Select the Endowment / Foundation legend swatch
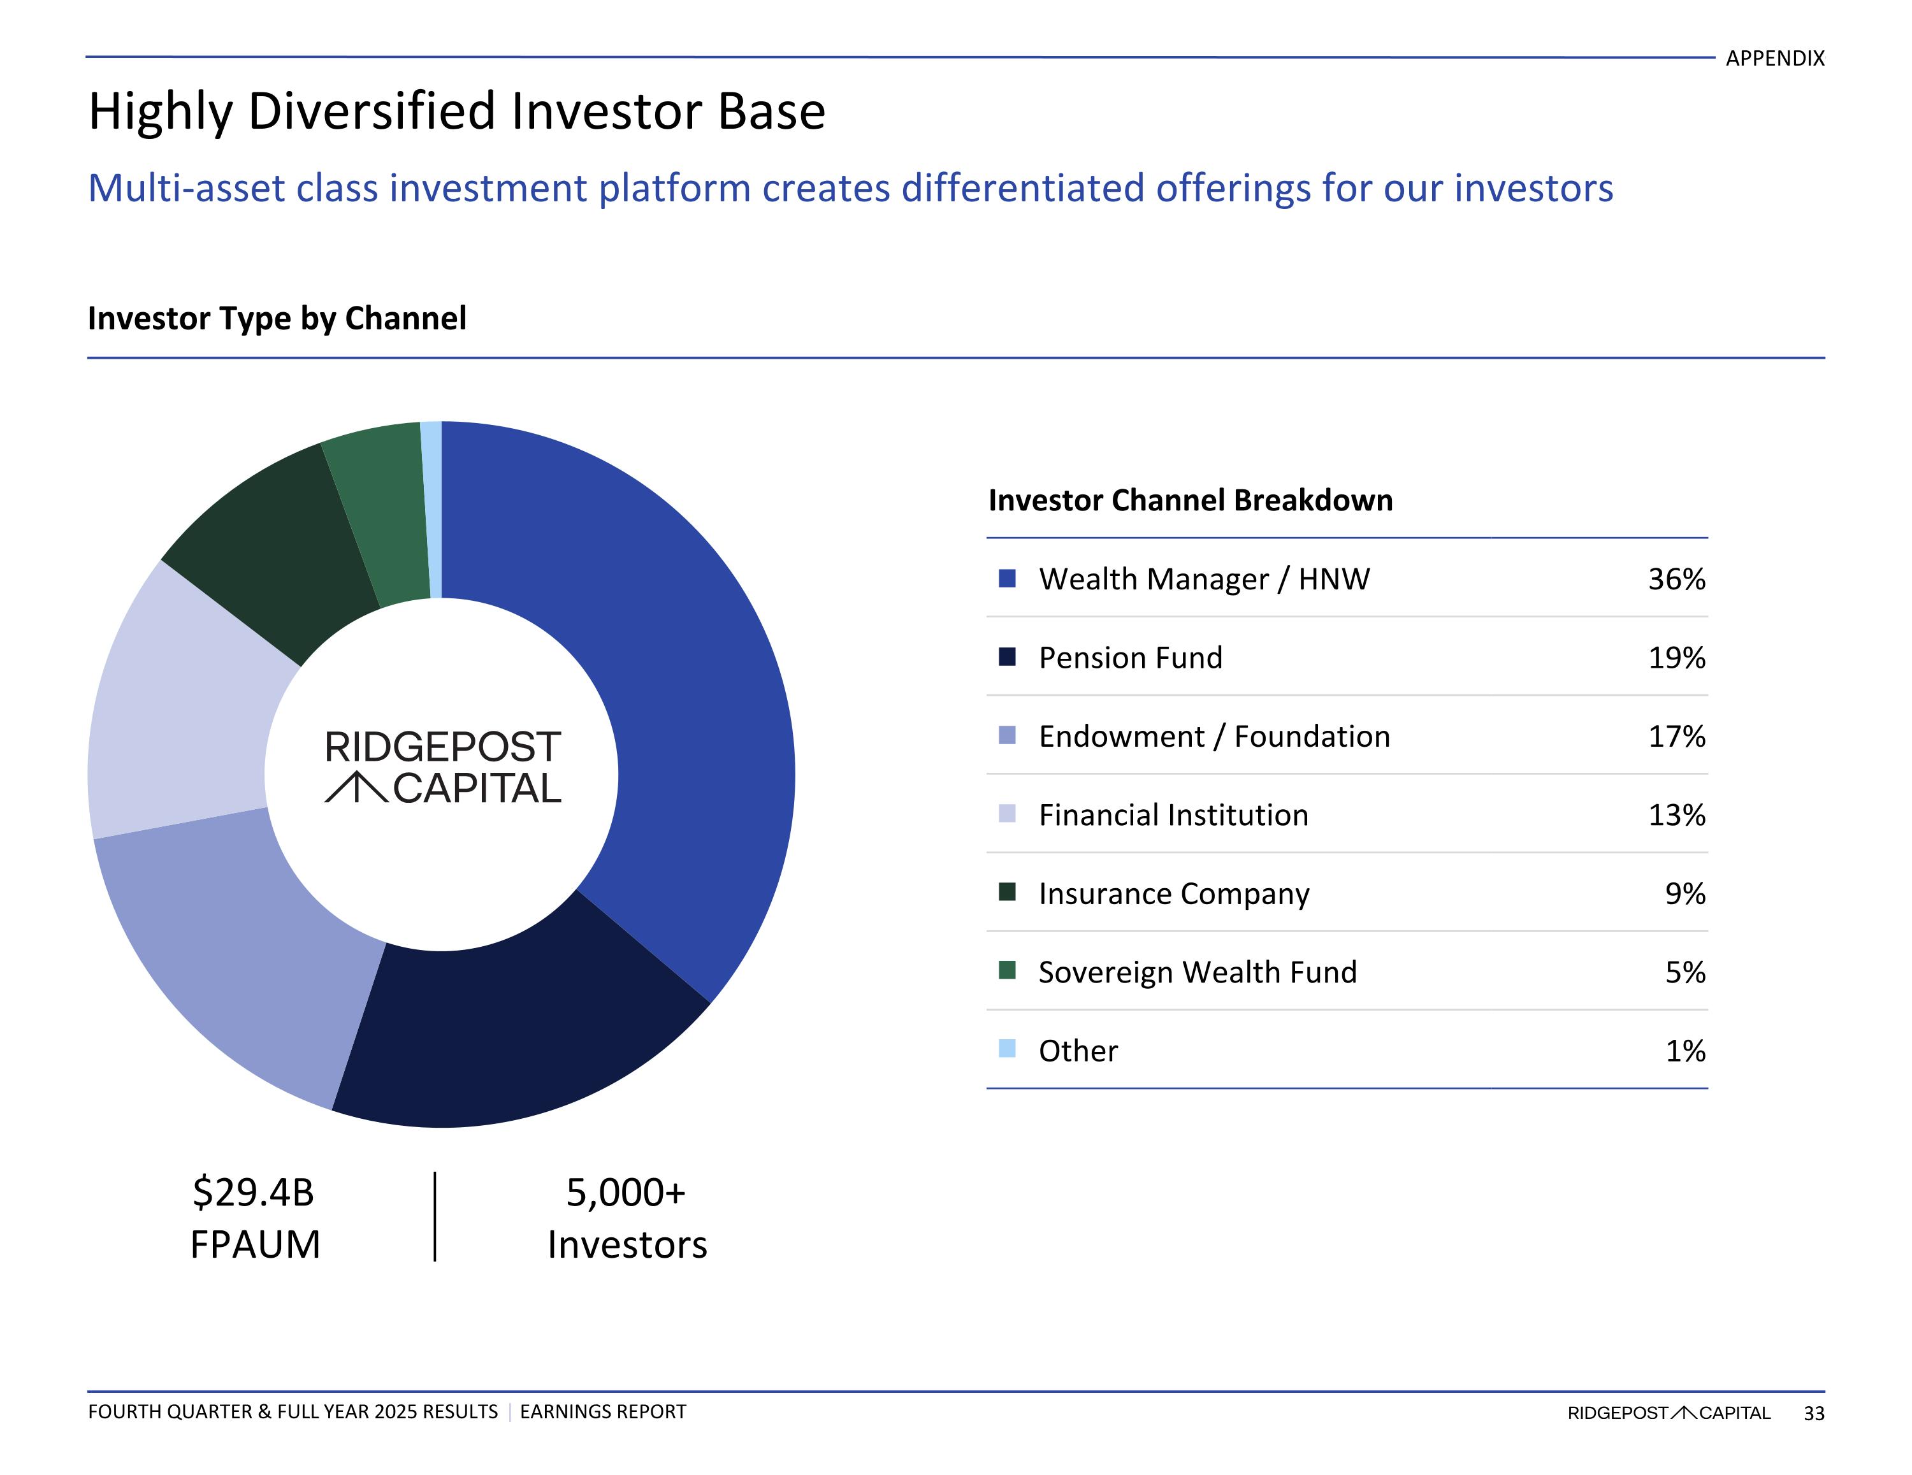This screenshot has height=1475, width=1912. click(1007, 736)
